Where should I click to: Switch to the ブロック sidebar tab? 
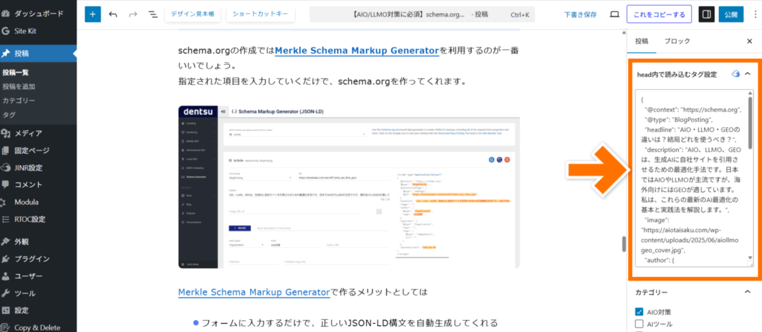[x=677, y=42]
